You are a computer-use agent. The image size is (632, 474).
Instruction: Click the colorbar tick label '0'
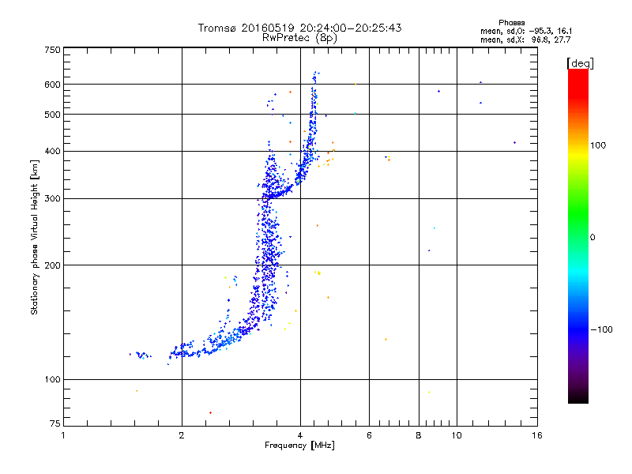click(x=592, y=238)
